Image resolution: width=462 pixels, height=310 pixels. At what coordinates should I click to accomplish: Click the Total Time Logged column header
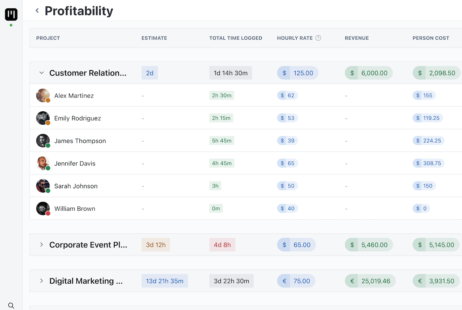point(236,38)
